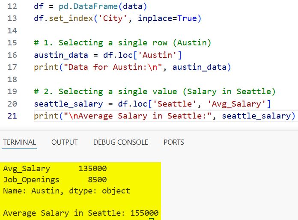Click 'Avg_Salary 135000' in terminal output

click(55, 169)
